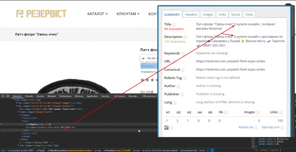
Task: Collapse the div class row node
Action: click(15, 100)
